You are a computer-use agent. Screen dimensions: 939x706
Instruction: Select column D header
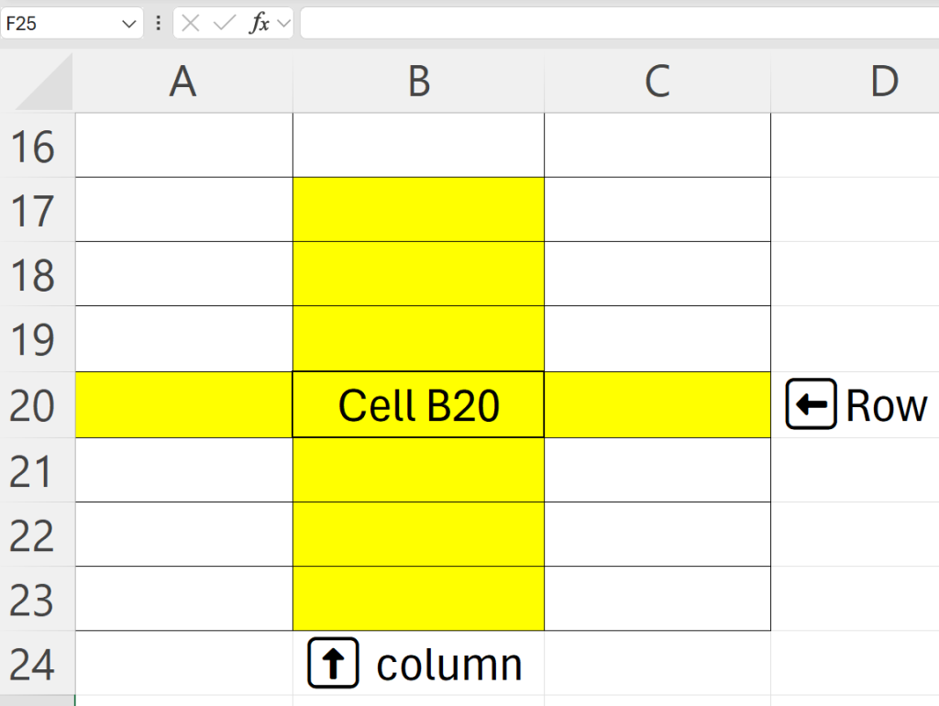(883, 83)
